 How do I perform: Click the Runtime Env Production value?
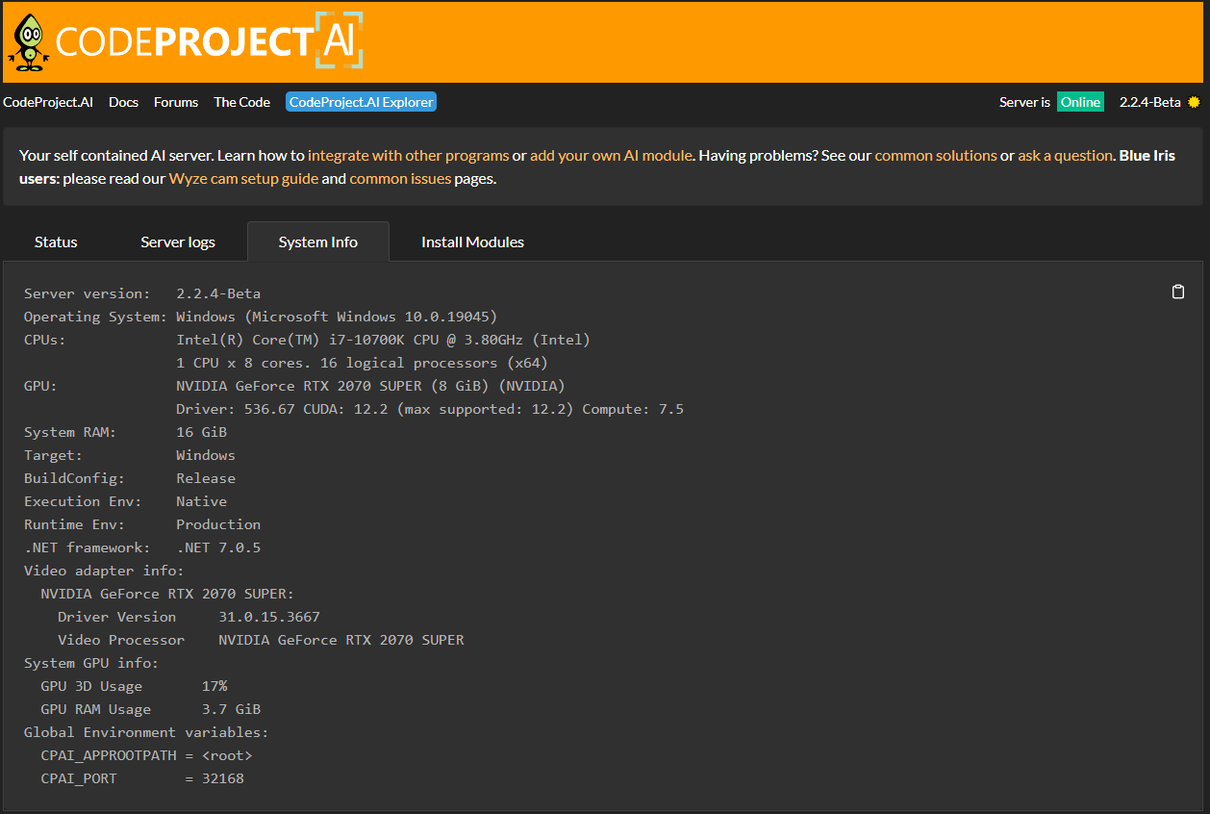218,524
